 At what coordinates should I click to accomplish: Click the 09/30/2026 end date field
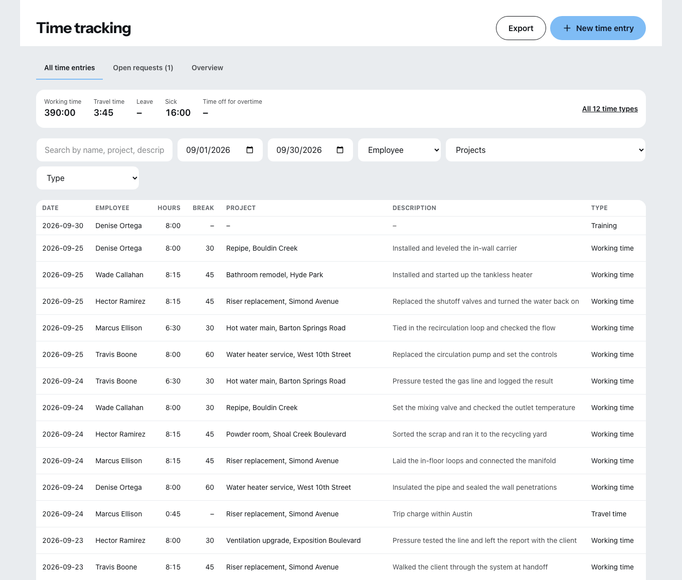(310, 150)
